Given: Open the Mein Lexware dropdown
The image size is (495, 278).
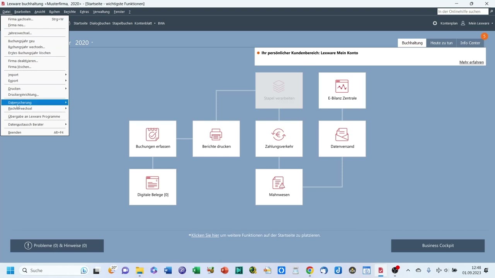Looking at the screenshot, I should tap(492, 23).
